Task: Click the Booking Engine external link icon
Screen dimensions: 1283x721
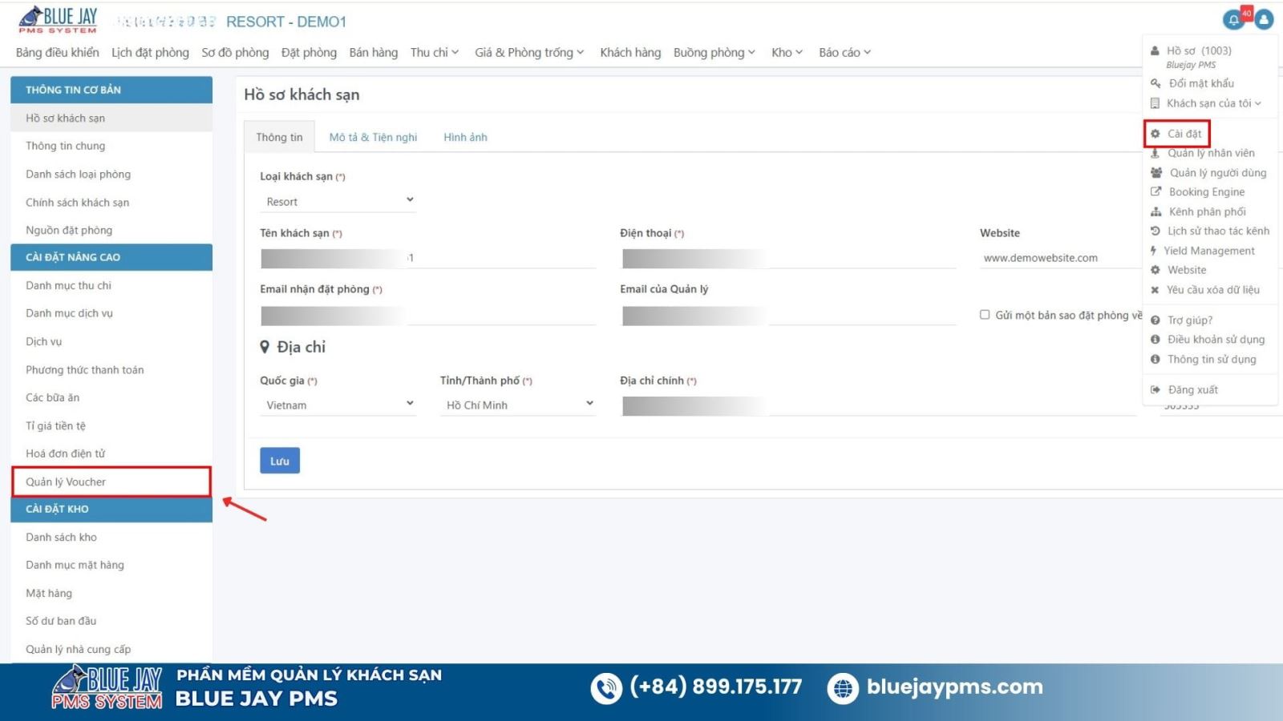Action: pos(1156,192)
